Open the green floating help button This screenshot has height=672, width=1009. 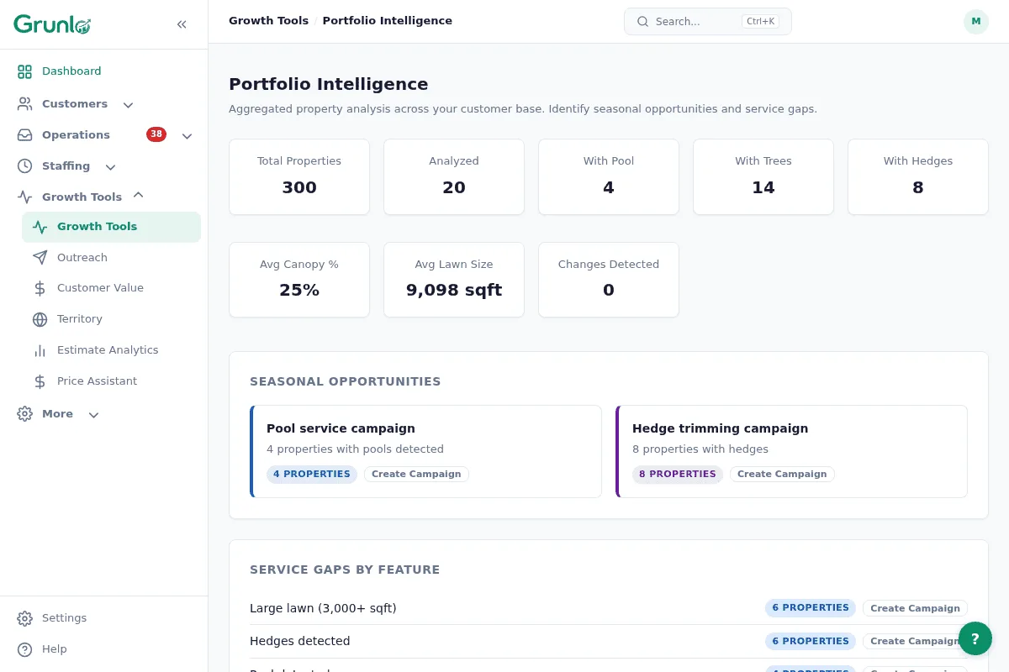[975, 638]
